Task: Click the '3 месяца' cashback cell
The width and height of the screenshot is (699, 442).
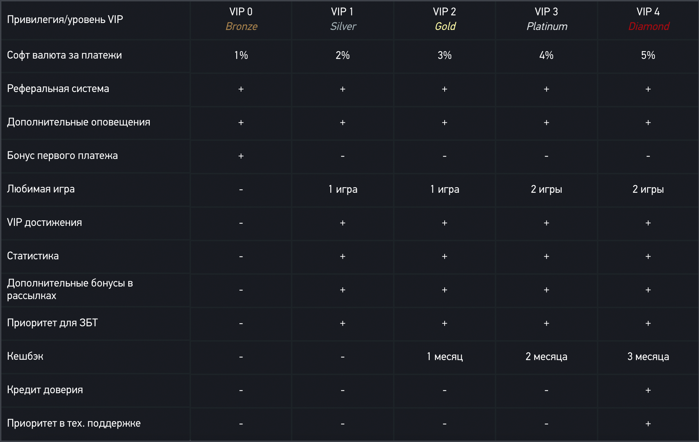Action: (648, 357)
